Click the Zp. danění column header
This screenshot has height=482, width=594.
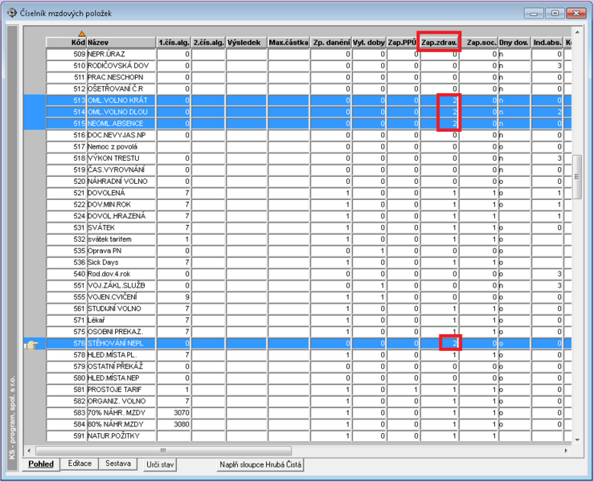[331, 43]
